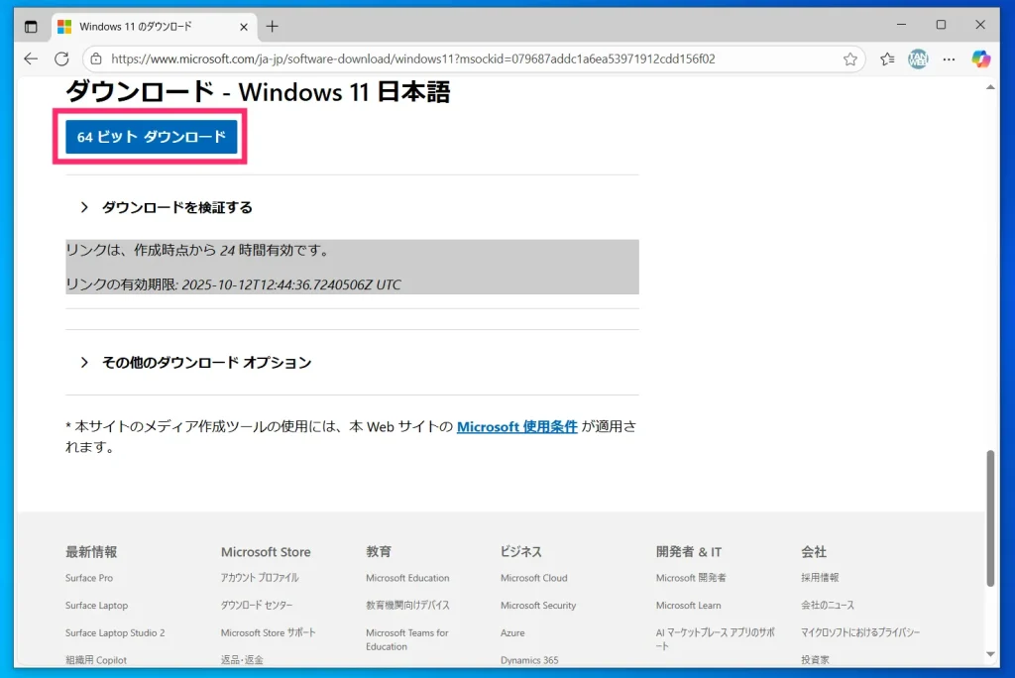Click the browser back arrow
The width and height of the screenshot is (1015, 678).
tap(31, 59)
